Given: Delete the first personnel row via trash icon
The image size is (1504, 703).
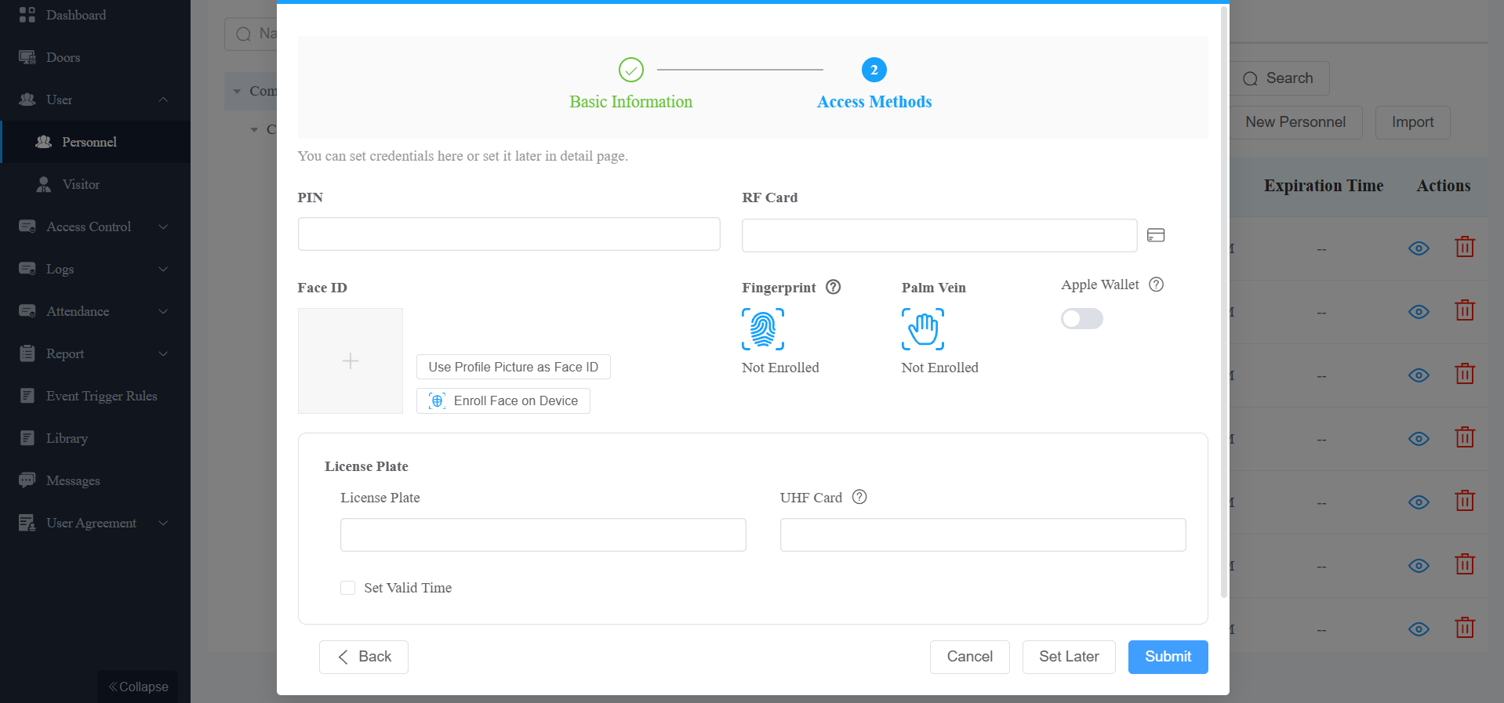Looking at the screenshot, I should [x=1465, y=248].
